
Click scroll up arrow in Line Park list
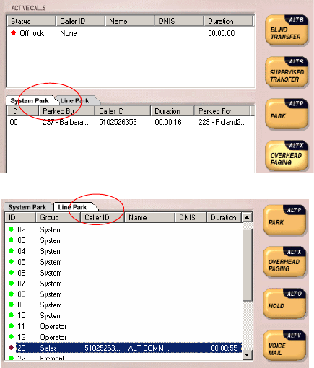pyautogui.click(x=247, y=218)
